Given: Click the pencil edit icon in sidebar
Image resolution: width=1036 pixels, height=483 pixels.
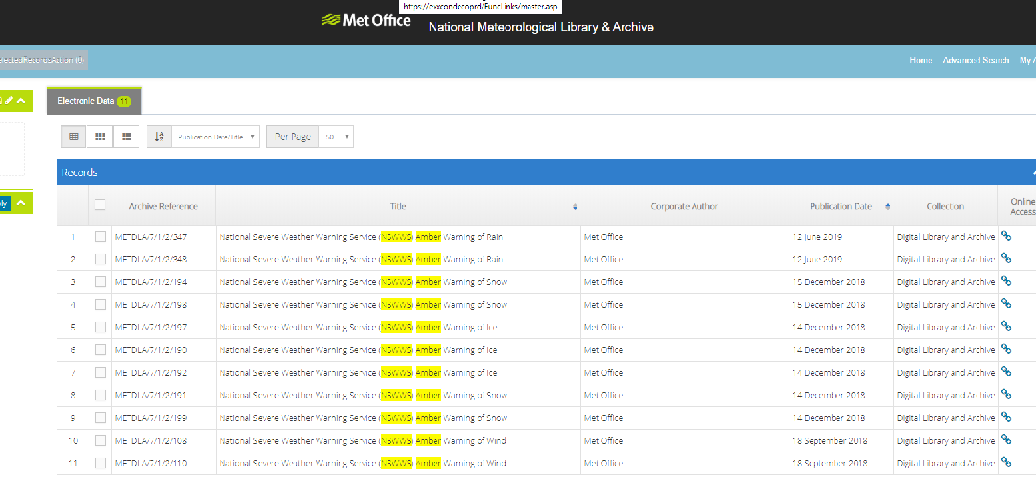Looking at the screenshot, I should coord(9,100).
